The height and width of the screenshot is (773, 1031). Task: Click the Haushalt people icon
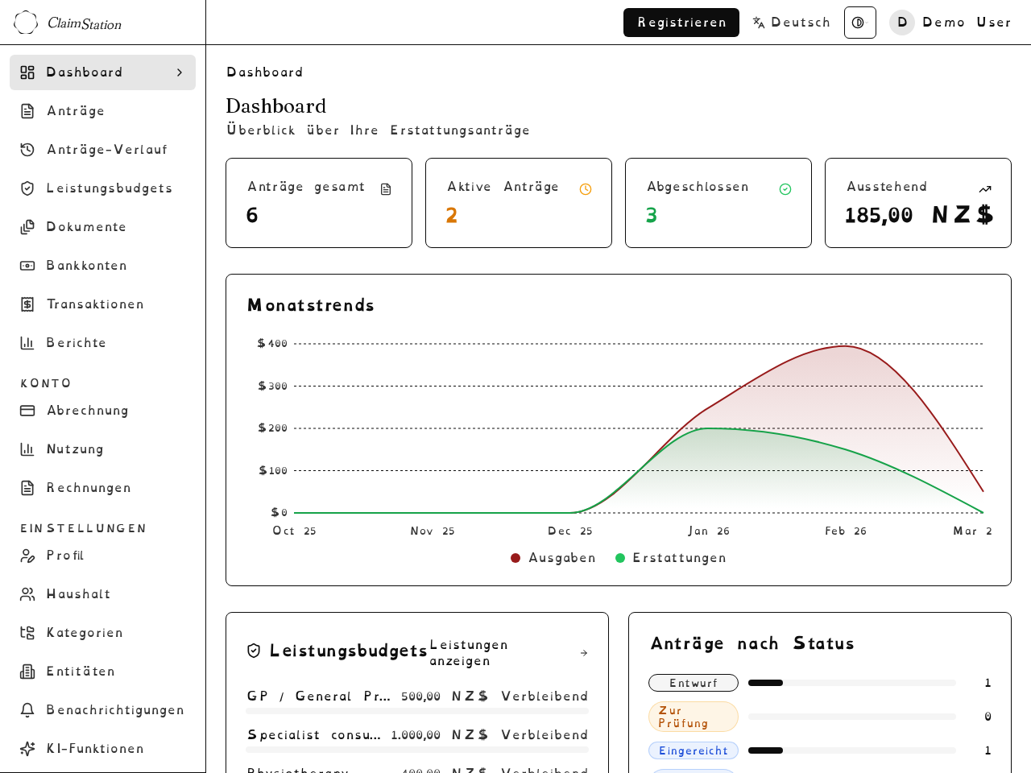click(x=27, y=594)
